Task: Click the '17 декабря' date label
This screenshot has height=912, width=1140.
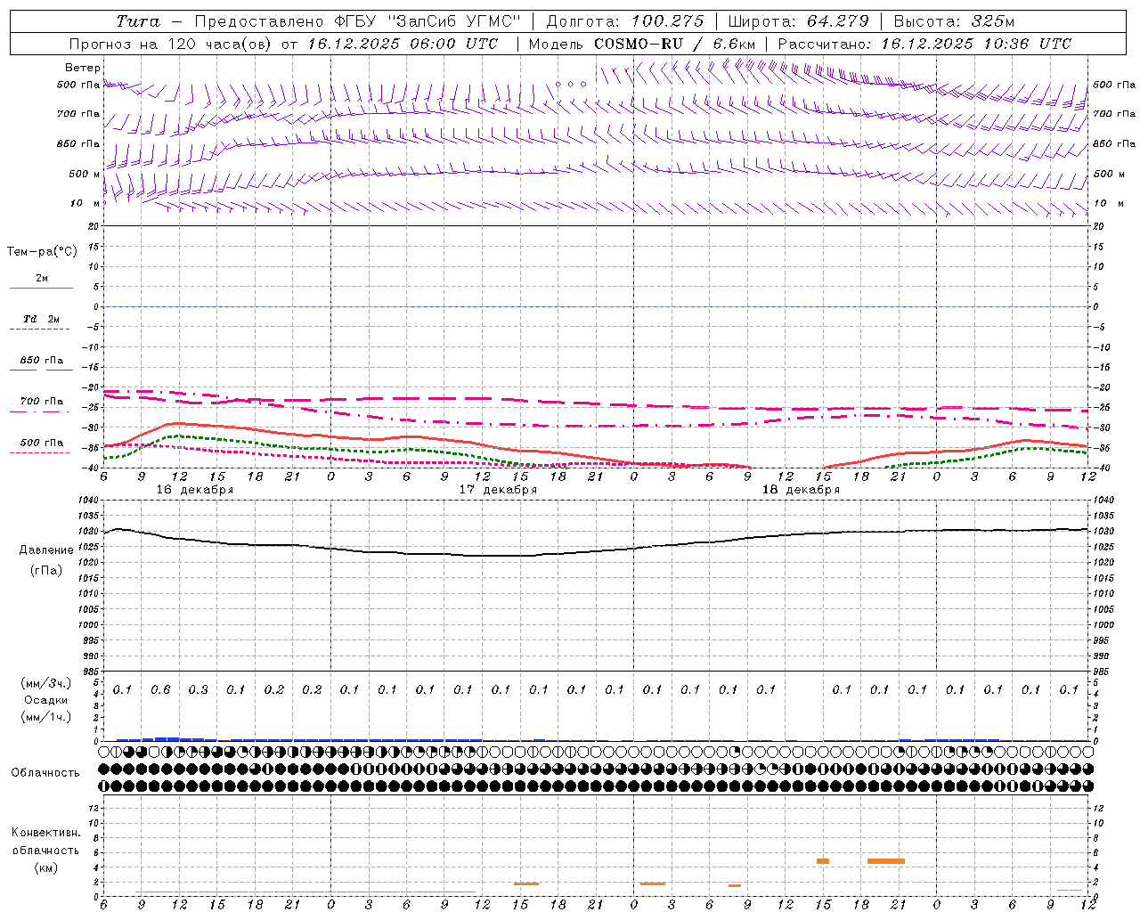Action: (x=498, y=490)
